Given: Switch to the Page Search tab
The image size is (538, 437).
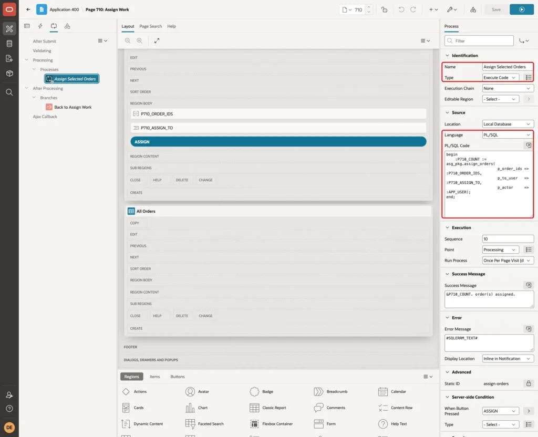Looking at the screenshot, I should point(150,26).
